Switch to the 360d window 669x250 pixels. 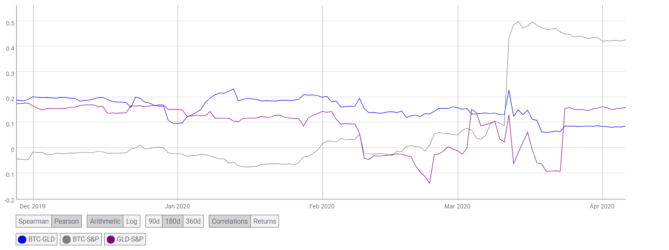pos(193,221)
